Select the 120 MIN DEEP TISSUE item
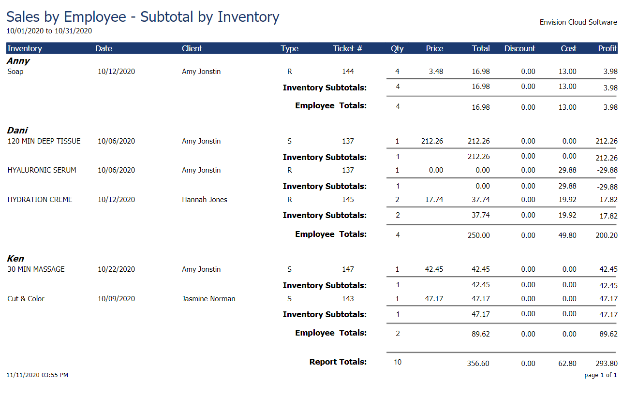 tap(44, 141)
